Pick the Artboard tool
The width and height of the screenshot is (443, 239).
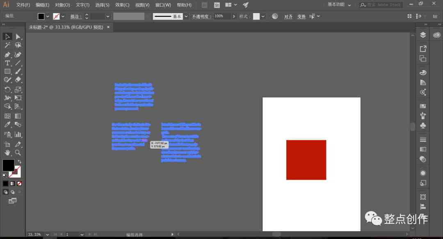(x=7, y=144)
